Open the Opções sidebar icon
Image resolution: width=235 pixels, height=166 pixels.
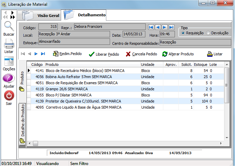[x=9, y=61]
